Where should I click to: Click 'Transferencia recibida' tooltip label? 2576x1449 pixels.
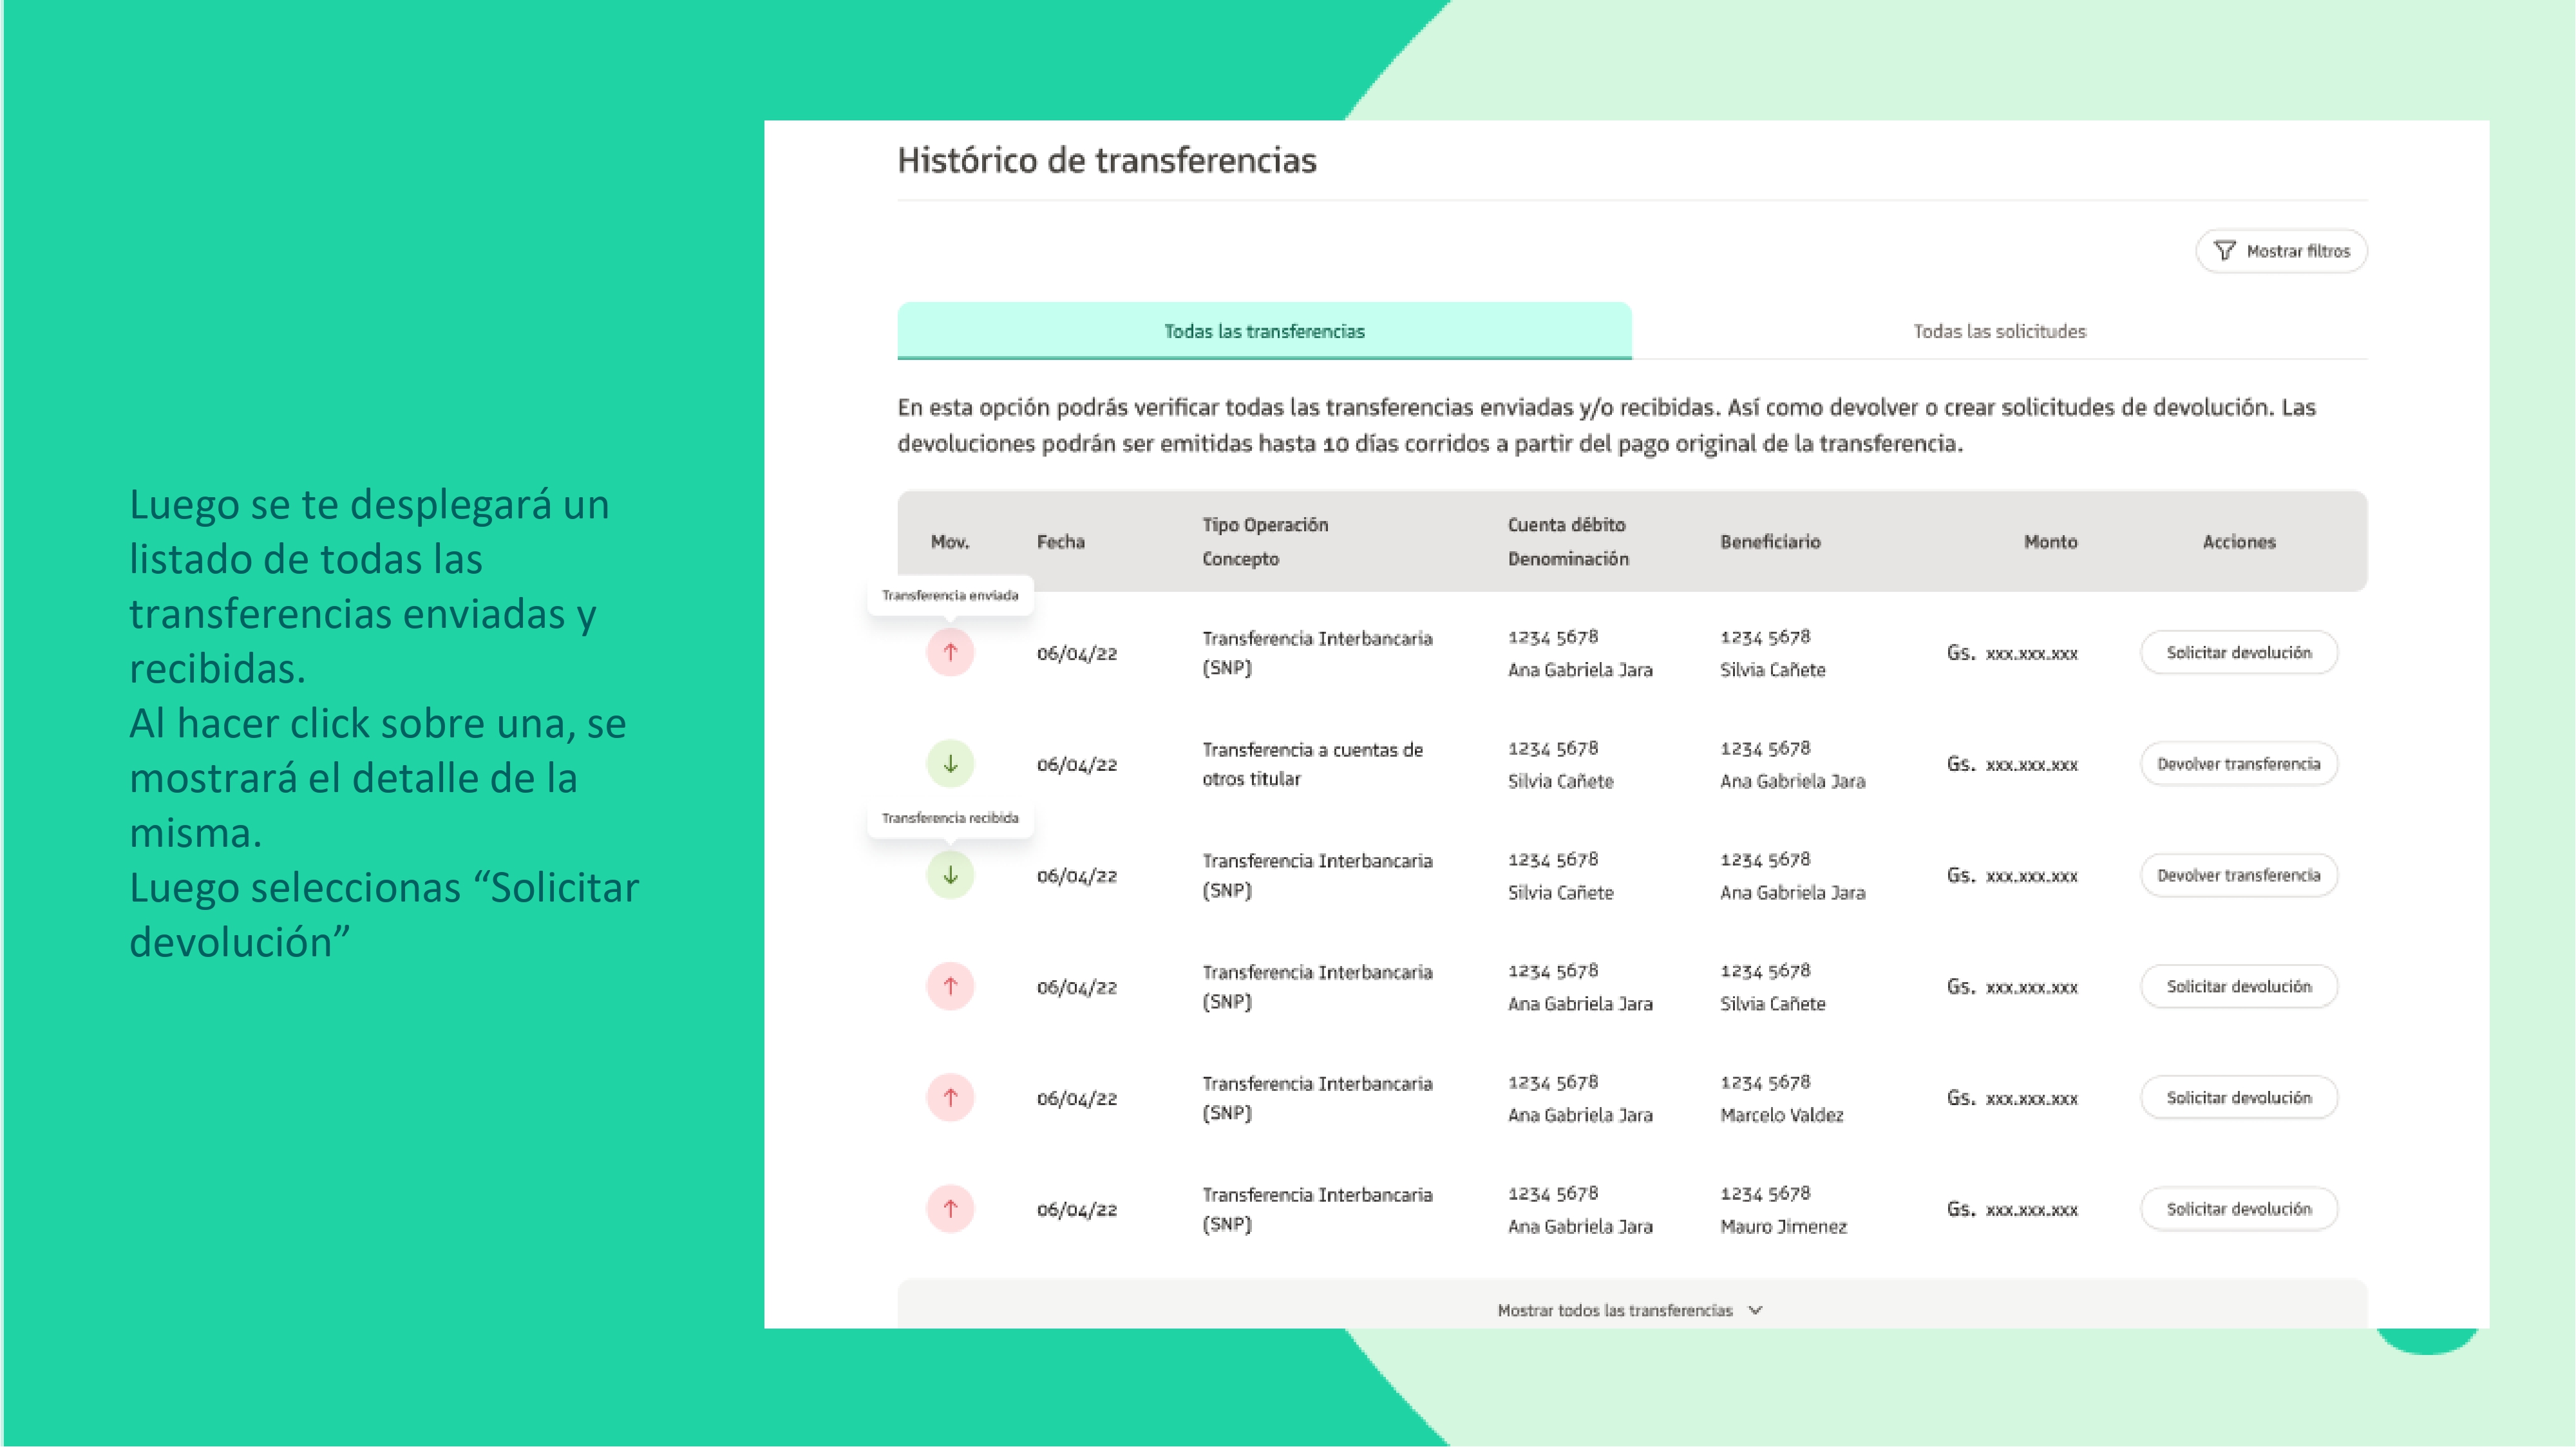[x=950, y=818]
